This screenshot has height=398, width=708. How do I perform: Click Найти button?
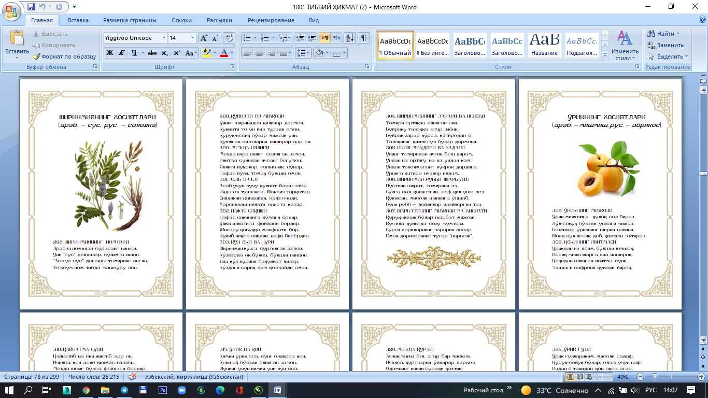(x=663, y=34)
